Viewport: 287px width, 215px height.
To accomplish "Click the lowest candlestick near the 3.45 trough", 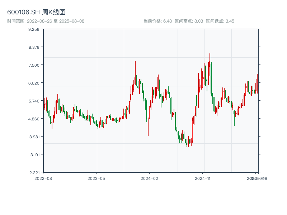I will [x=187, y=143].
